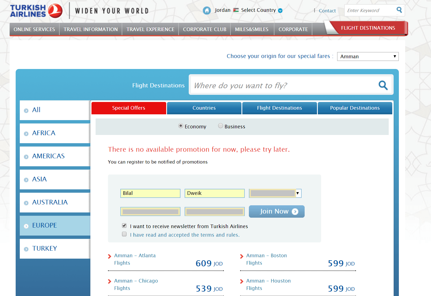Click the bullet icon beside TURKEY
The height and width of the screenshot is (296, 431).
tap(26, 249)
